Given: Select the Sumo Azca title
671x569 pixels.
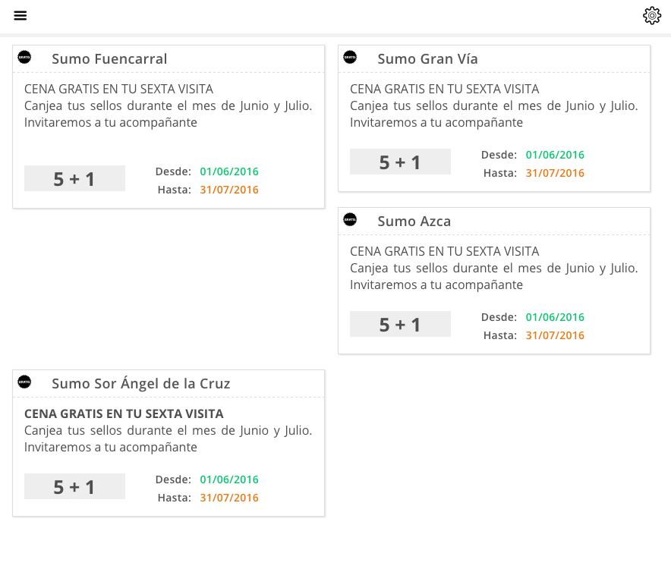Looking at the screenshot, I should pos(414,222).
